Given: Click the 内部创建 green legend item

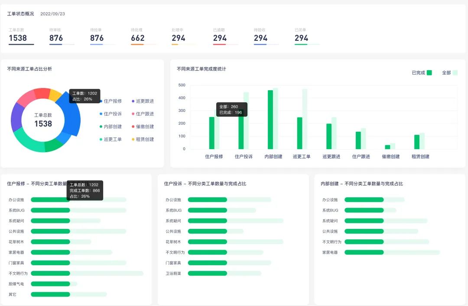Looking at the screenshot, I should (110, 127).
